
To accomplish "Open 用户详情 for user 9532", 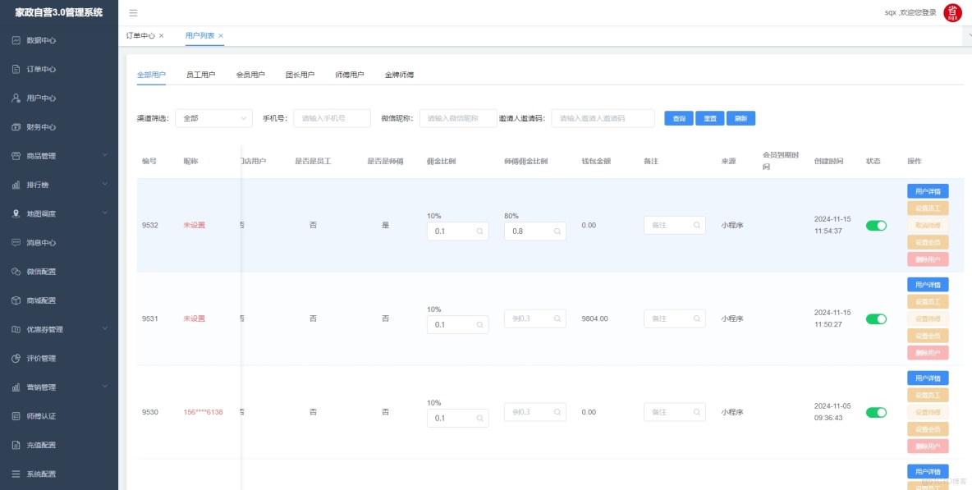I will [927, 191].
